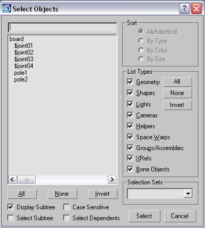Open the Selection Sets dropdown
This screenshot has width=205, height=228.
188,193
